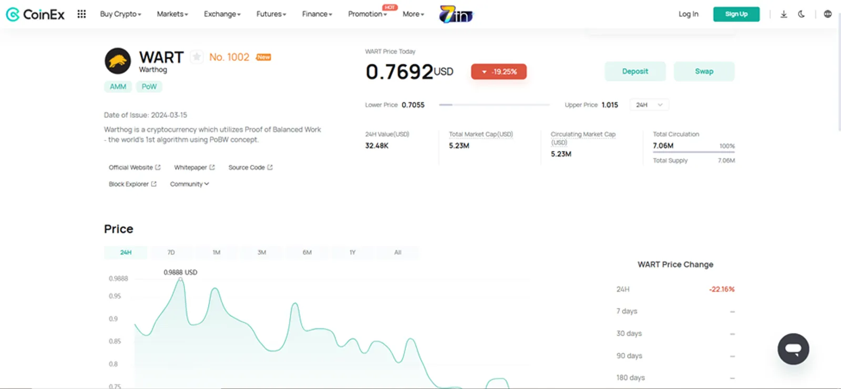The height and width of the screenshot is (389, 841).
Task: Open the Promotion menu
Action: 367,14
